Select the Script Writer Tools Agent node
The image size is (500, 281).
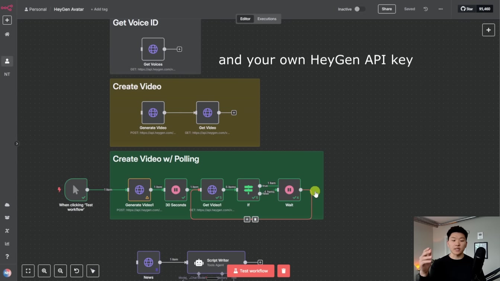[216, 262]
